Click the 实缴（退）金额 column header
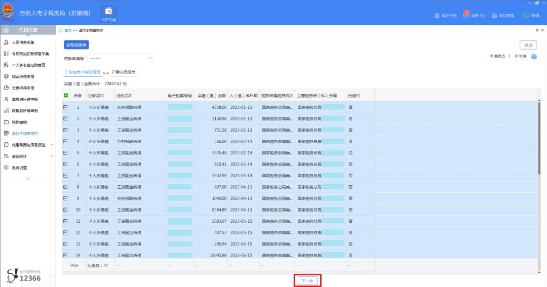This screenshot has height=287, width=547. (211, 96)
